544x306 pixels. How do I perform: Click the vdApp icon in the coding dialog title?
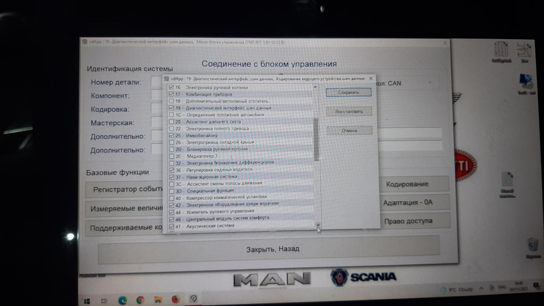coord(167,79)
